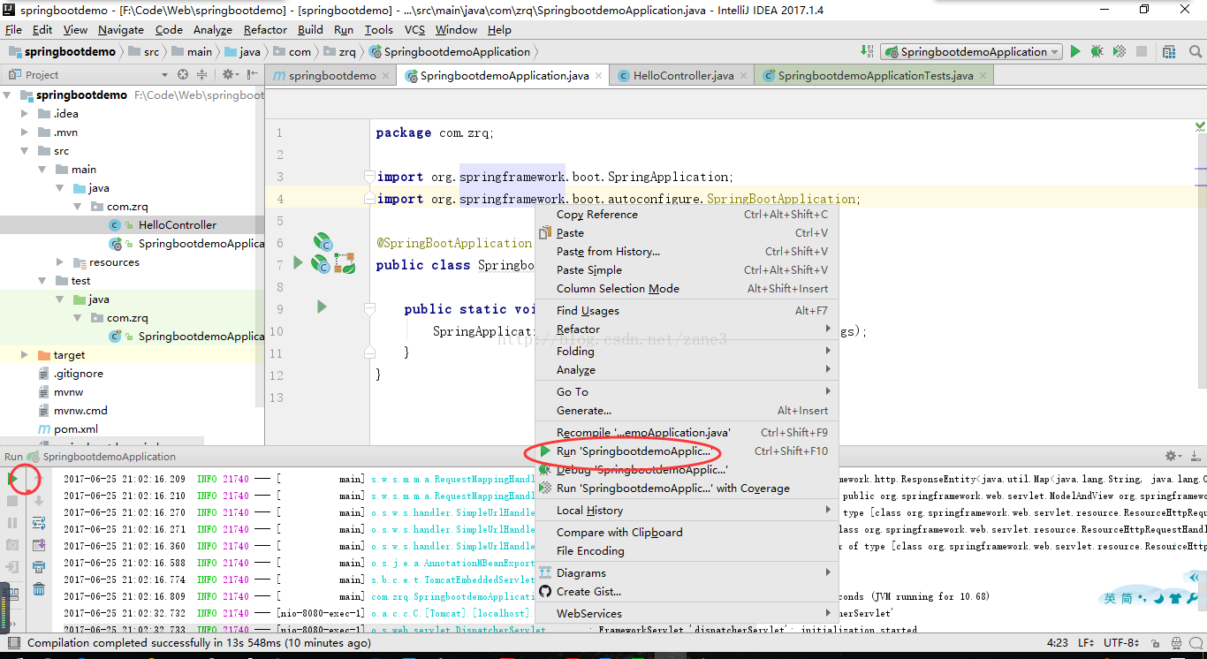Select HelloController in project tree

pyautogui.click(x=177, y=224)
